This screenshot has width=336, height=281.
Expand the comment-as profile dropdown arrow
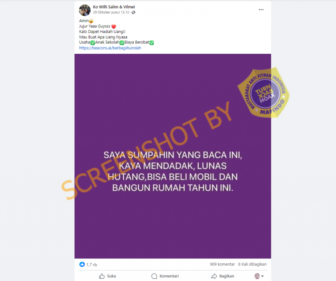[262, 276]
